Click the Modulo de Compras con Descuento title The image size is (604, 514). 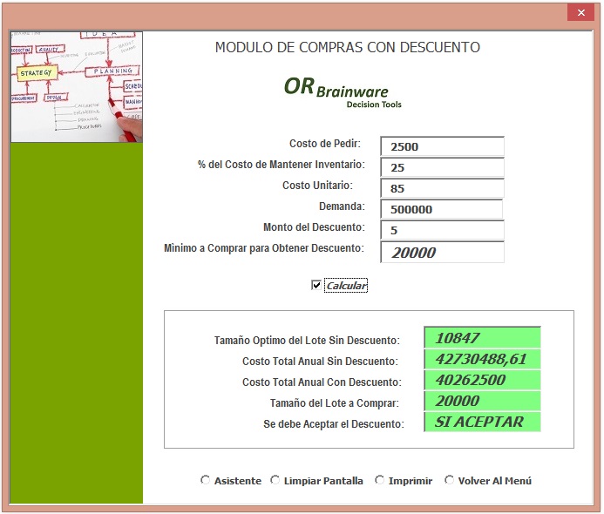347,47
